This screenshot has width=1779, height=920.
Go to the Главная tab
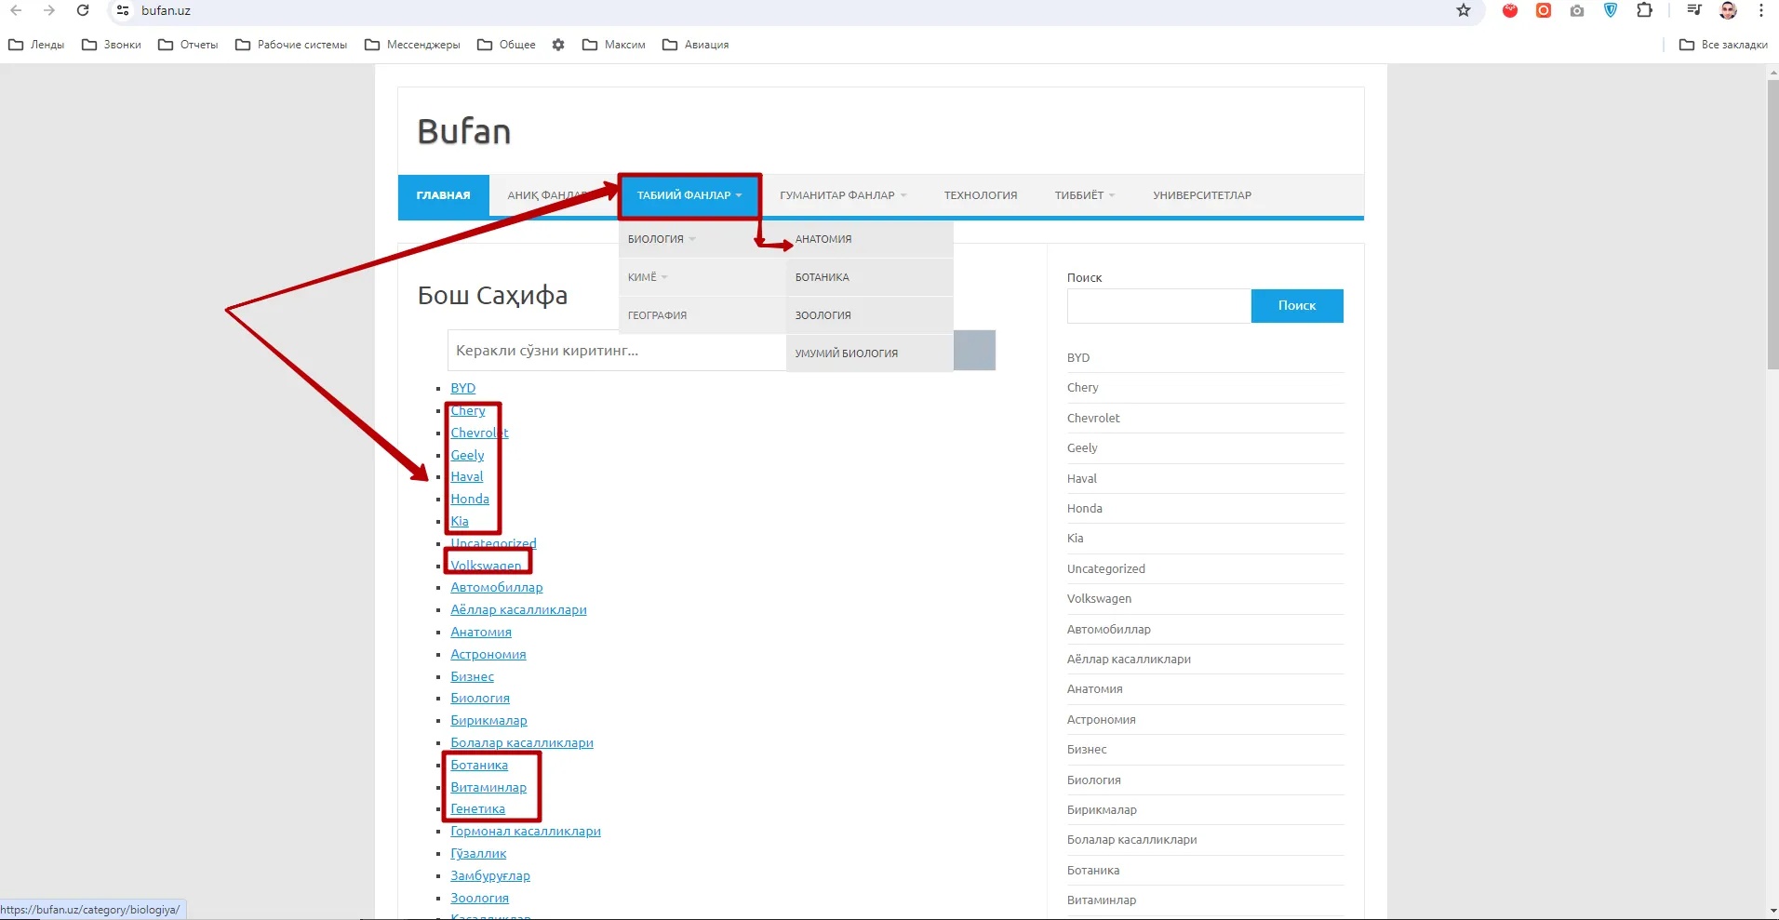443,195
